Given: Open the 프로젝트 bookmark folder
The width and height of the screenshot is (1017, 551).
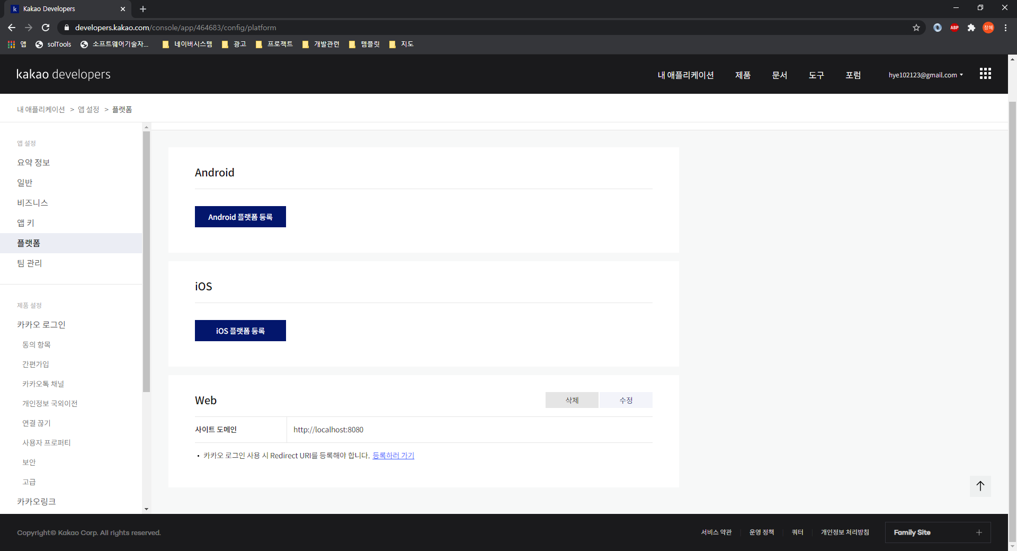Looking at the screenshot, I should [x=274, y=44].
